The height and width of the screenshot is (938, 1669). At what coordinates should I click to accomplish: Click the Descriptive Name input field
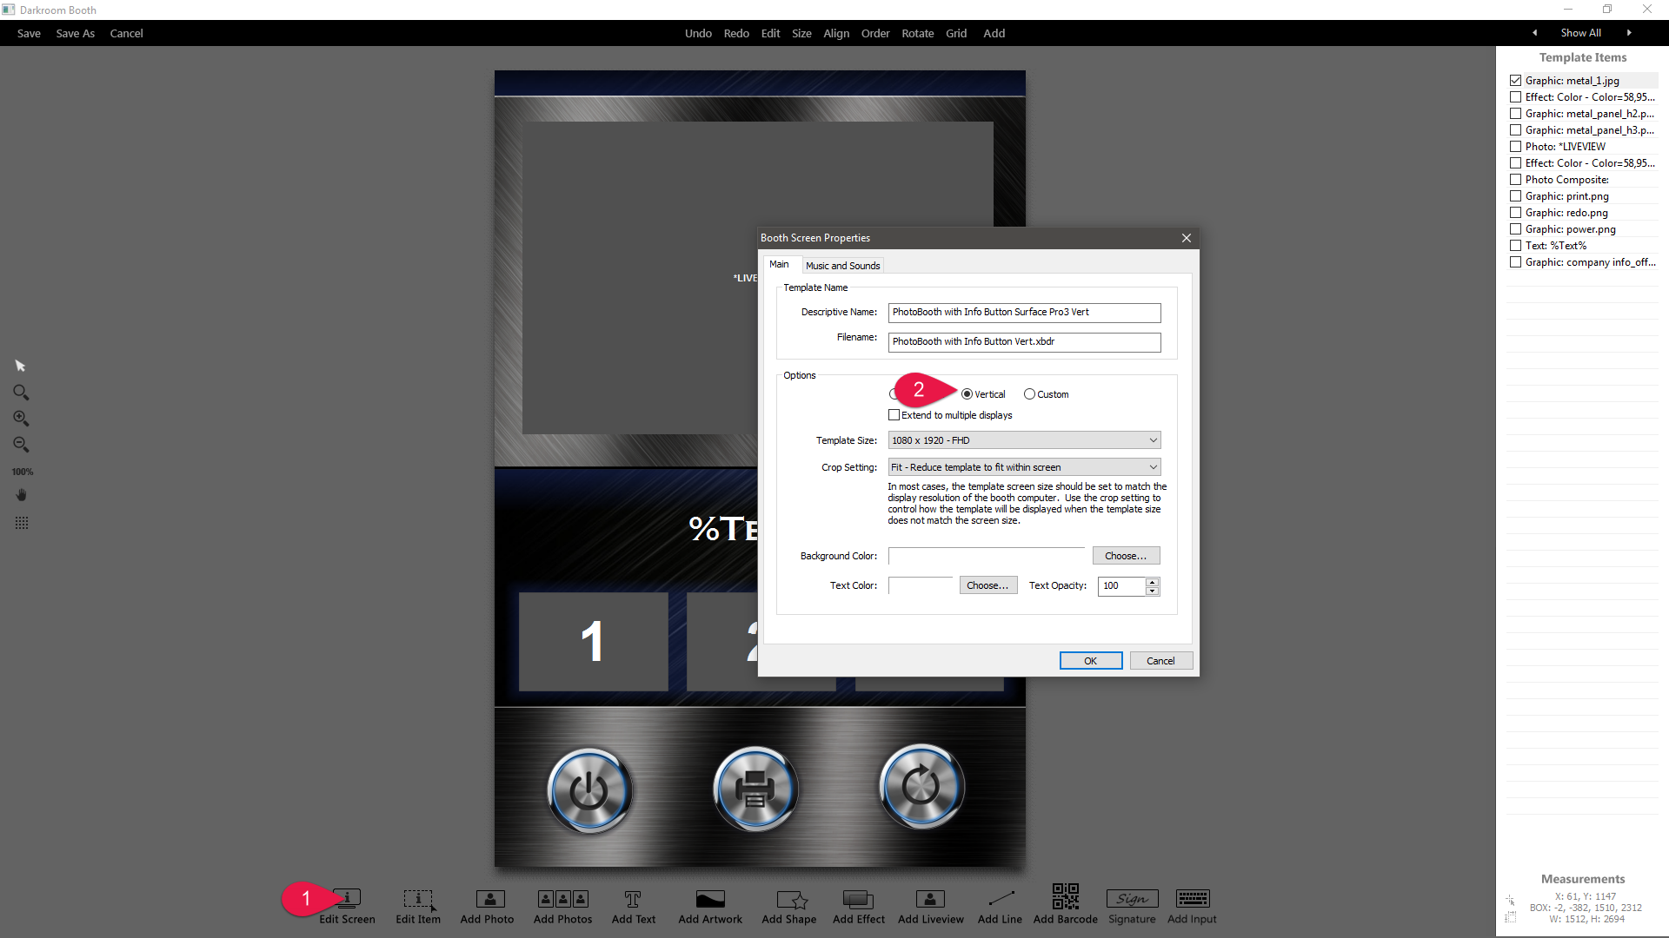coord(1023,313)
